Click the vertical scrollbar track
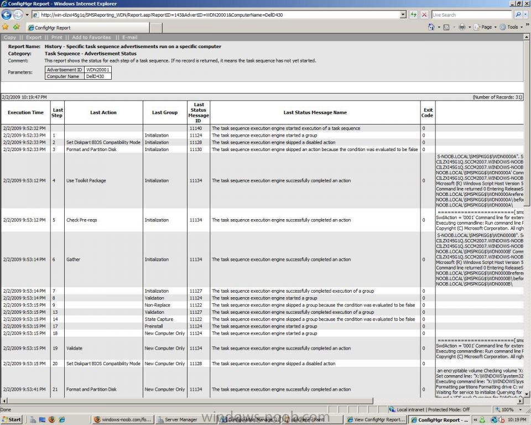 pyautogui.click(x=527, y=298)
